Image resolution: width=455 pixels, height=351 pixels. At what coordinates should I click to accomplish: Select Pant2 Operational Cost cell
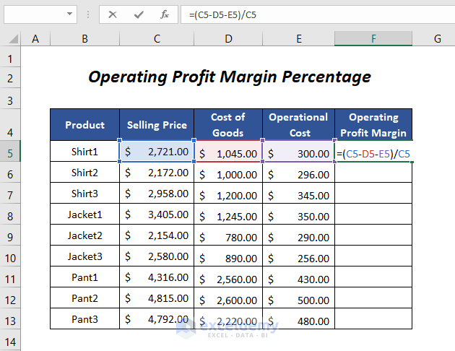tap(299, 299)
